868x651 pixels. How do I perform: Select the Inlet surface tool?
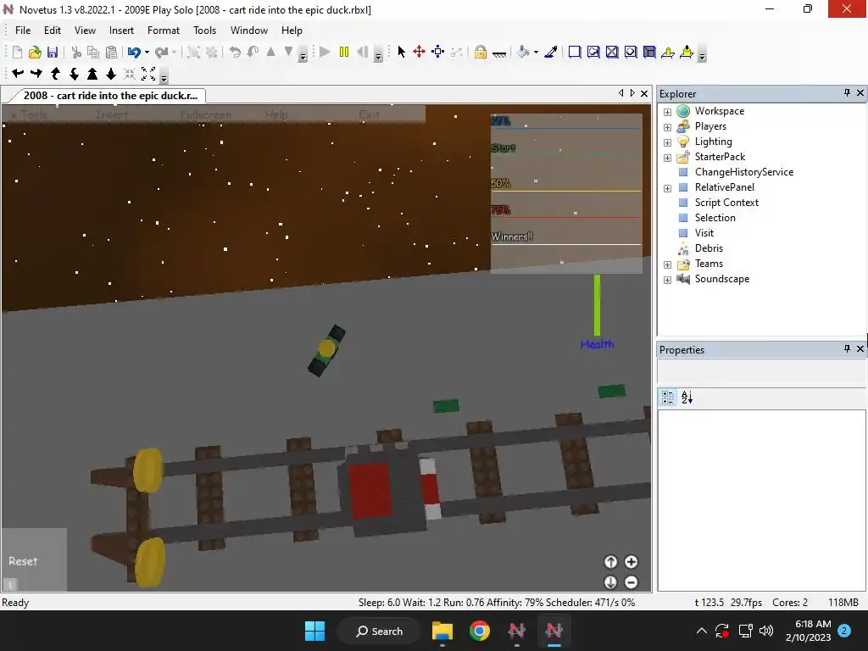click(649, 52)
